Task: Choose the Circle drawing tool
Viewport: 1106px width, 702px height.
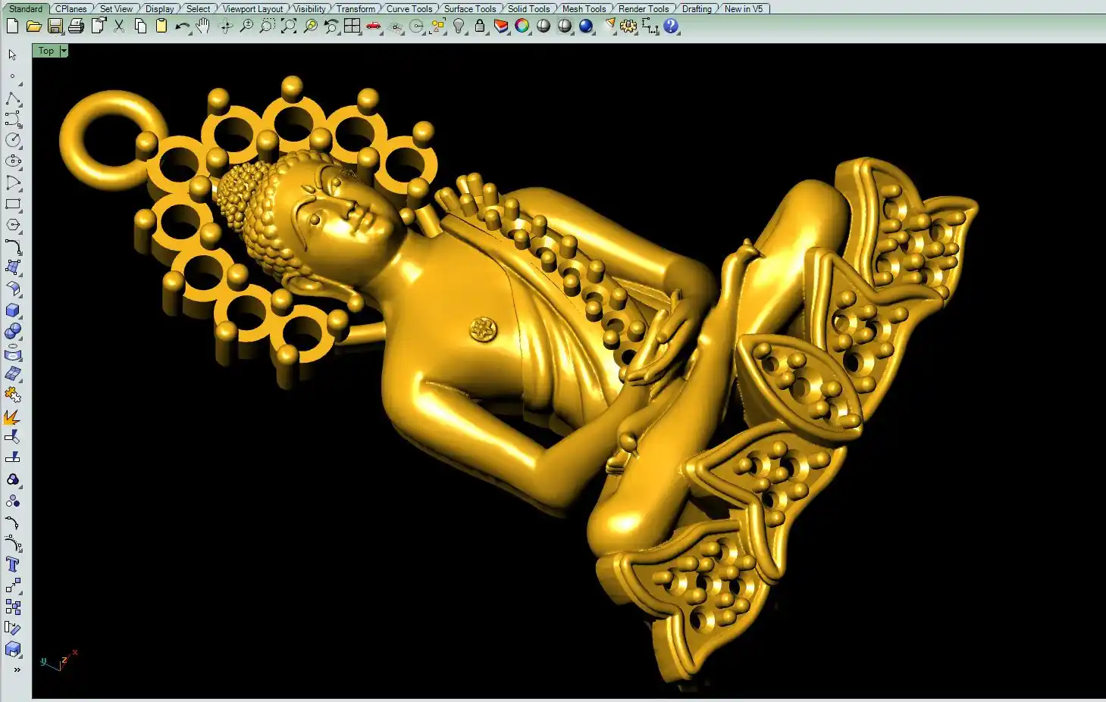Action: pos(12,140)
